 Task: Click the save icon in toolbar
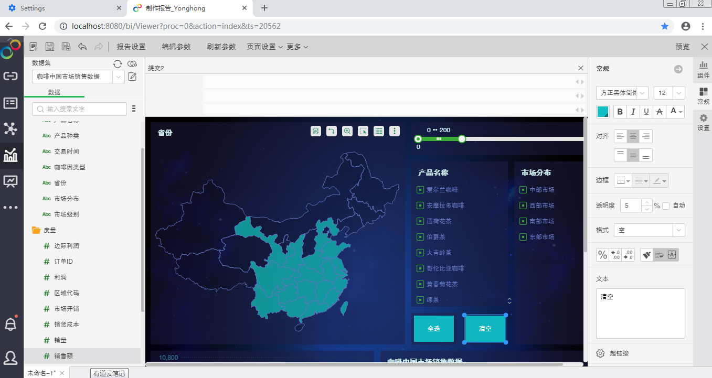[x=50, y=47]
